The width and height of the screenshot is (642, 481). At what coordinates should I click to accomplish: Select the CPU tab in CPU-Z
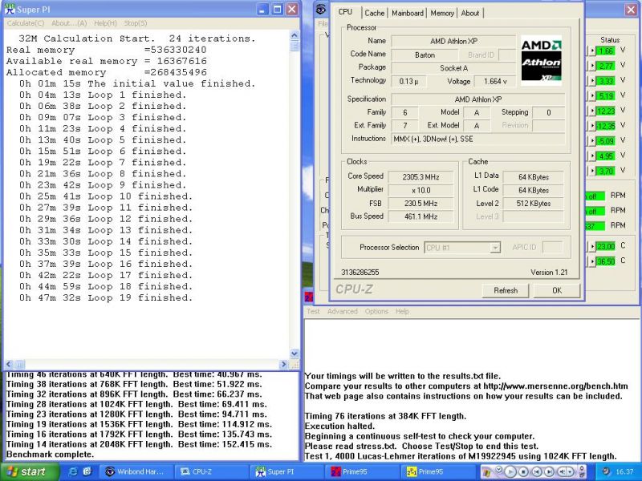346,12
